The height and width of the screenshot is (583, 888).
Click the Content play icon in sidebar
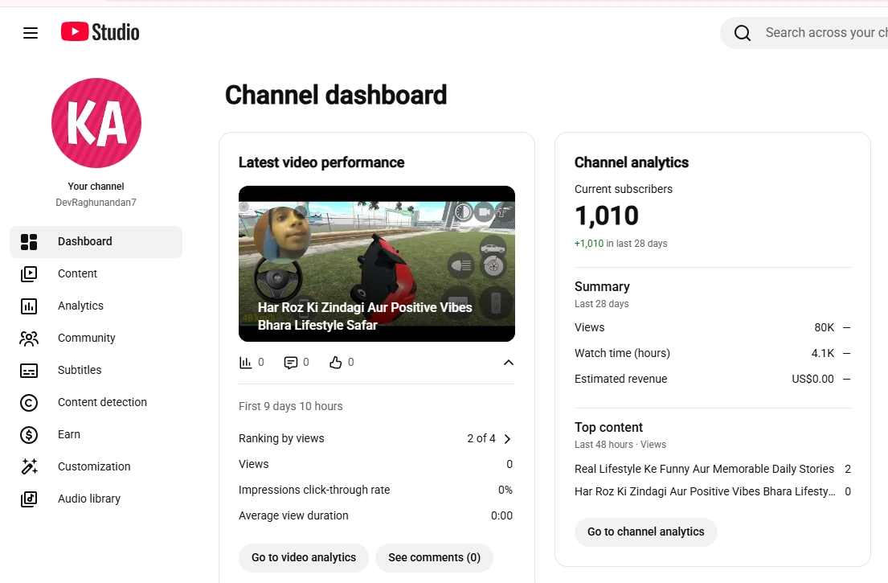(x=29, y=274)
